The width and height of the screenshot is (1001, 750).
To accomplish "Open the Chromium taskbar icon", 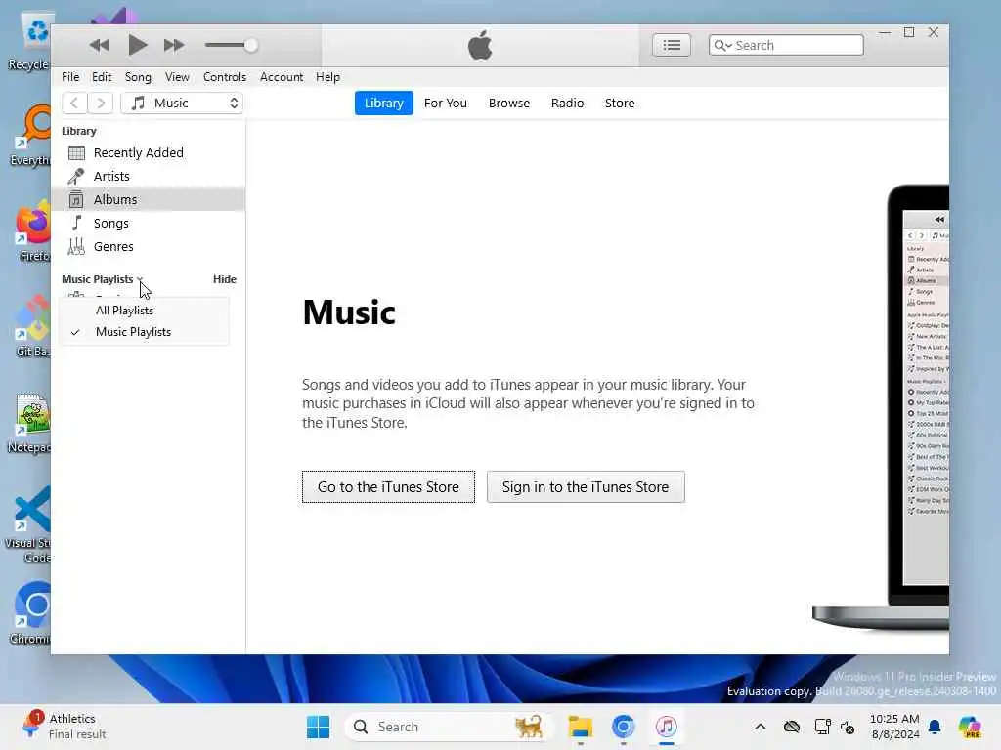I will click(x=623, y=727).
